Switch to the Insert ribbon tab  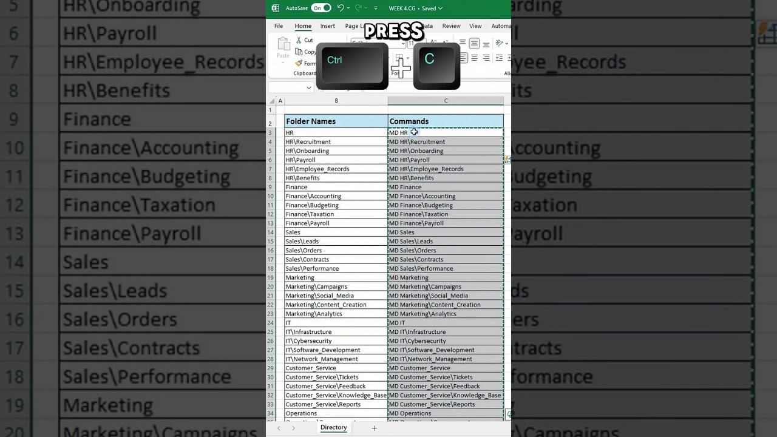pyautogui.click(x=328, y=25)
